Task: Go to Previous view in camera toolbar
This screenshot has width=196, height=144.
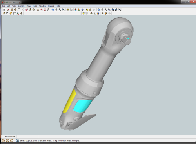Action: click(x=113, y=9)
